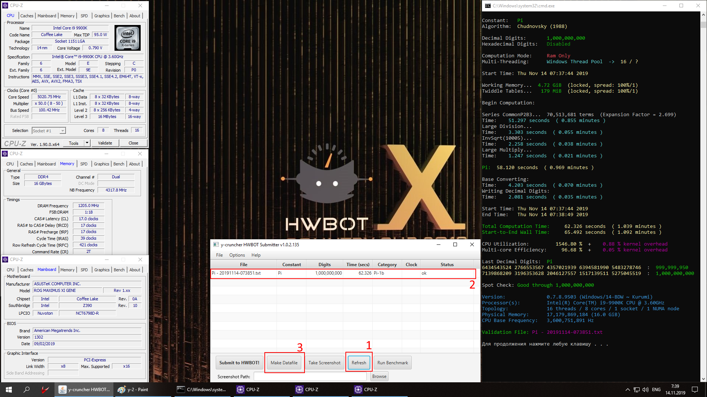
Task: Click the volume speaker tray icon
Action: [x=645, y=390]
